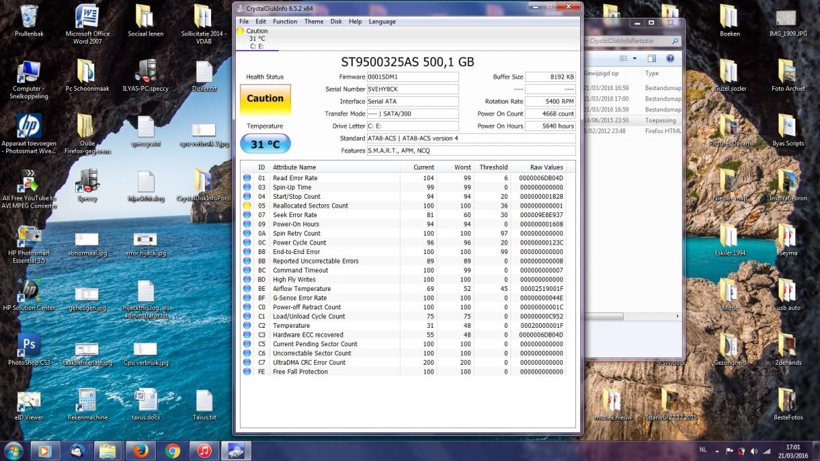Select the Seek Error Rate row text
Image resolution: width=820 pixels, height=461 pixels.
[x=295, y=214]
